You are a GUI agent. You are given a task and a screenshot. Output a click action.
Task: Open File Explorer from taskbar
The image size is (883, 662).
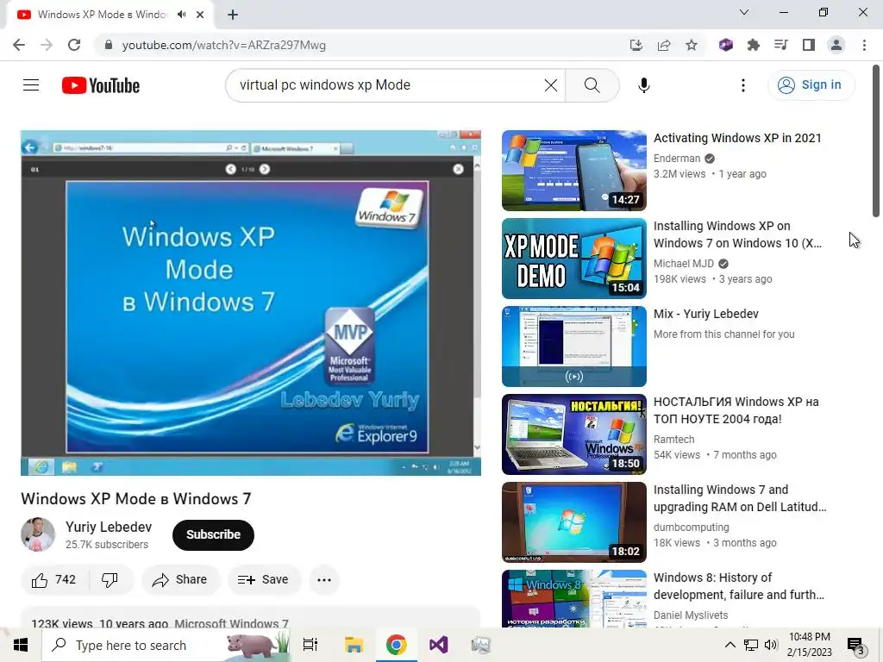pos(353,645)
